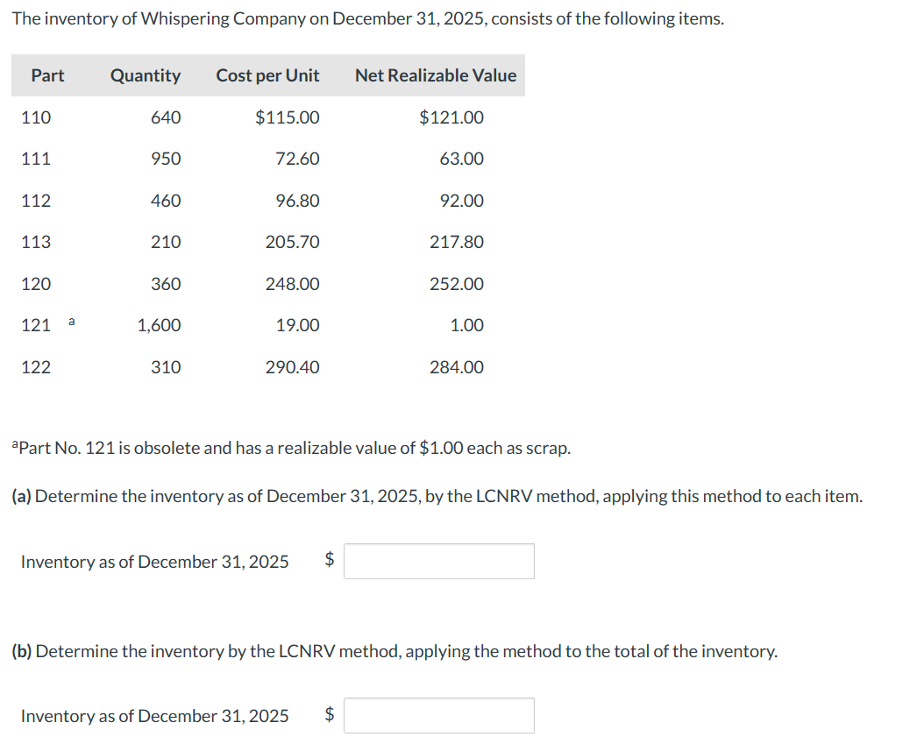Click the quantity 1,600 for Part 121
Image resolution: width=924 pixels, height=744 pixels.
[x=160, y=325]
